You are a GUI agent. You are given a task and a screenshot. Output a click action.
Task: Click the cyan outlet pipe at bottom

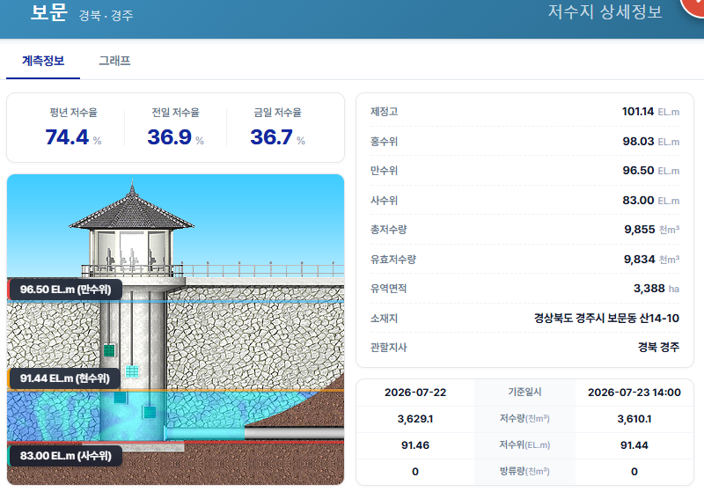tap(204, 433)
